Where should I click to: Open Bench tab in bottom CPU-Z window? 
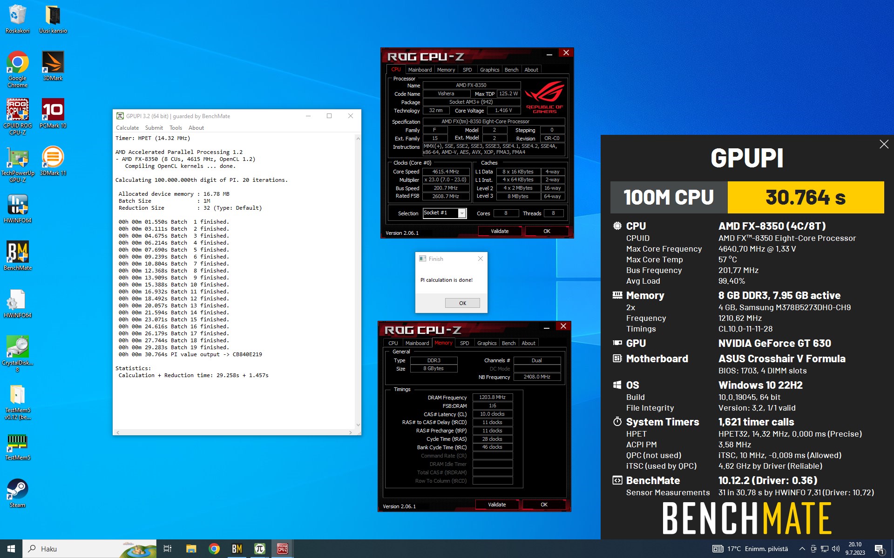coord(508,343)
